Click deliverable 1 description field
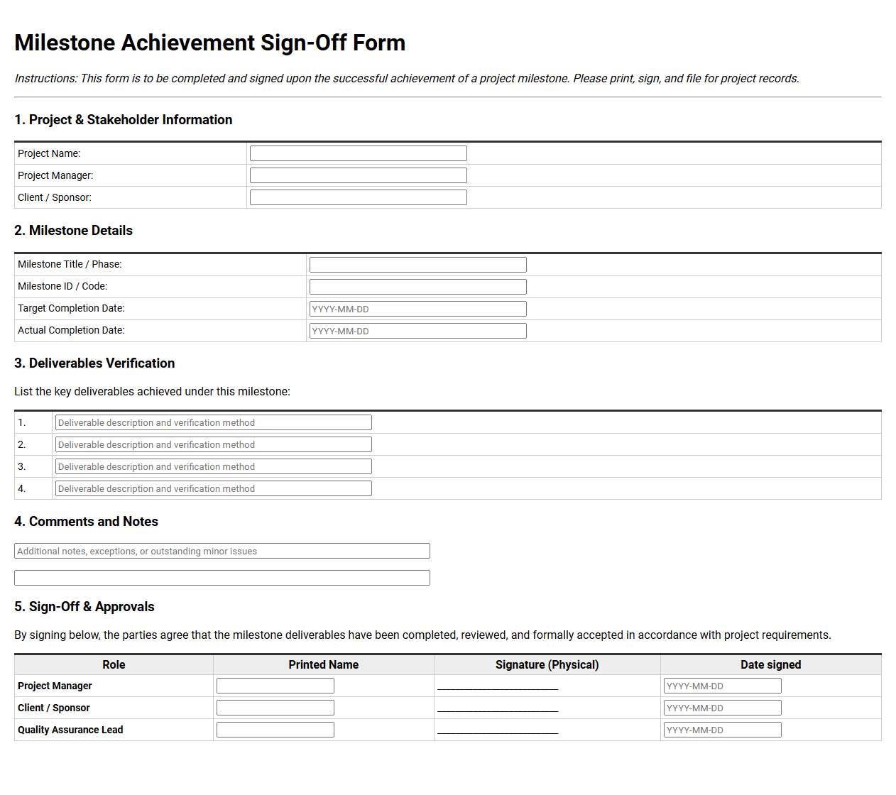The width and height of the screenshot is (896, 795). (x=214, y=422)
